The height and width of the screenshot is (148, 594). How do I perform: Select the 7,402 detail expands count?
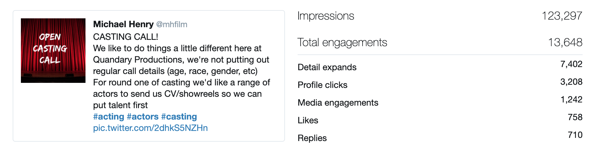571,64
